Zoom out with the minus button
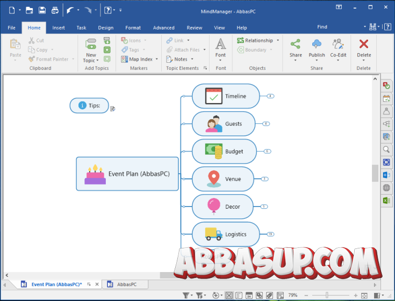The width and height of the screenshot is (395, 301). point(306,296)
